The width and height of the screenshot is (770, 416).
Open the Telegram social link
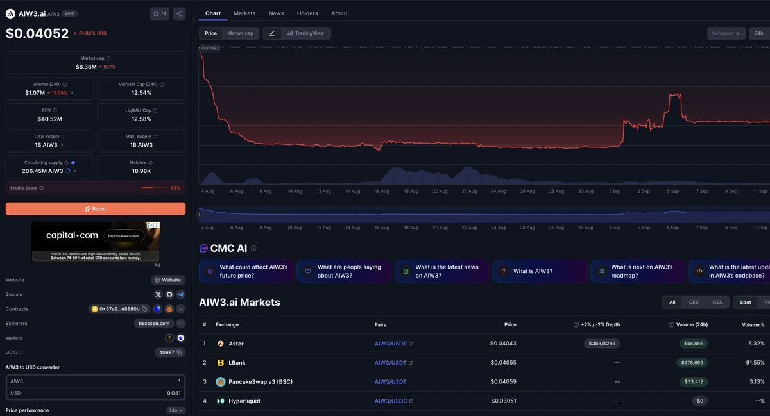(x=180, y=294)
